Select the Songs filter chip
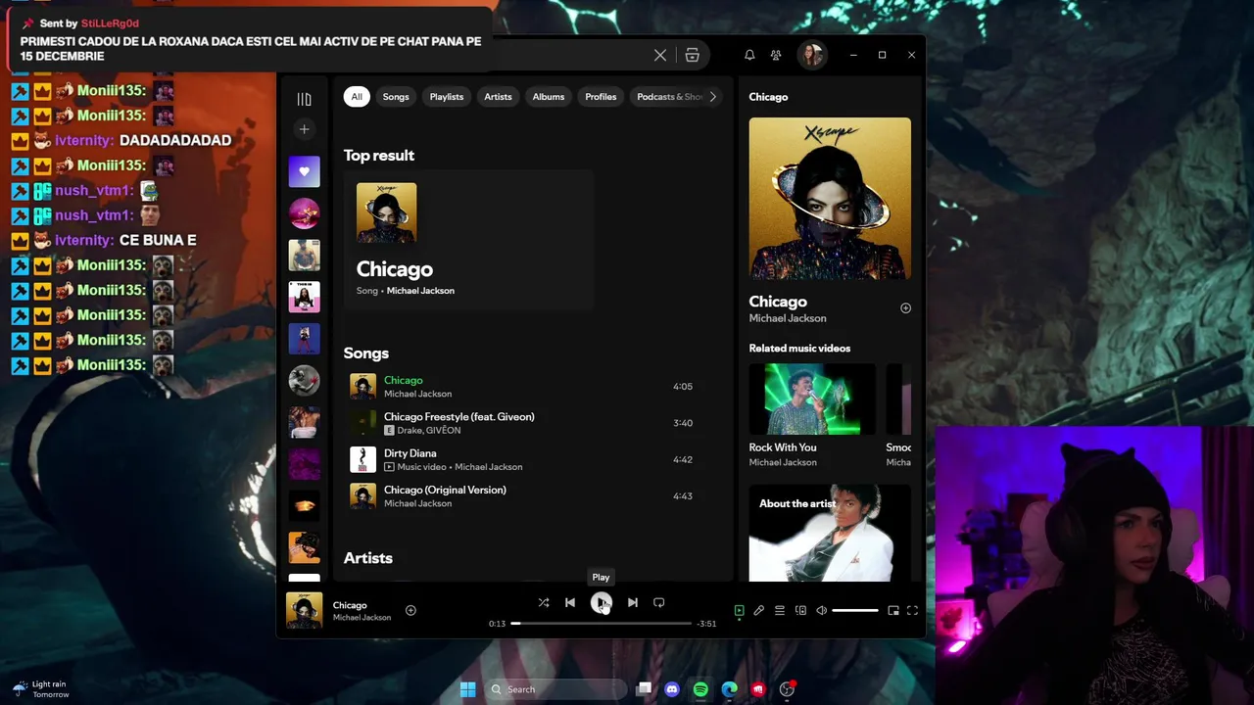The width and height of the screenshot is (1254, 705). [396, 96]
